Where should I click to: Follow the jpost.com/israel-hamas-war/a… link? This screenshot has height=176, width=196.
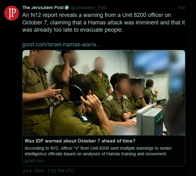tap(62, 44)
